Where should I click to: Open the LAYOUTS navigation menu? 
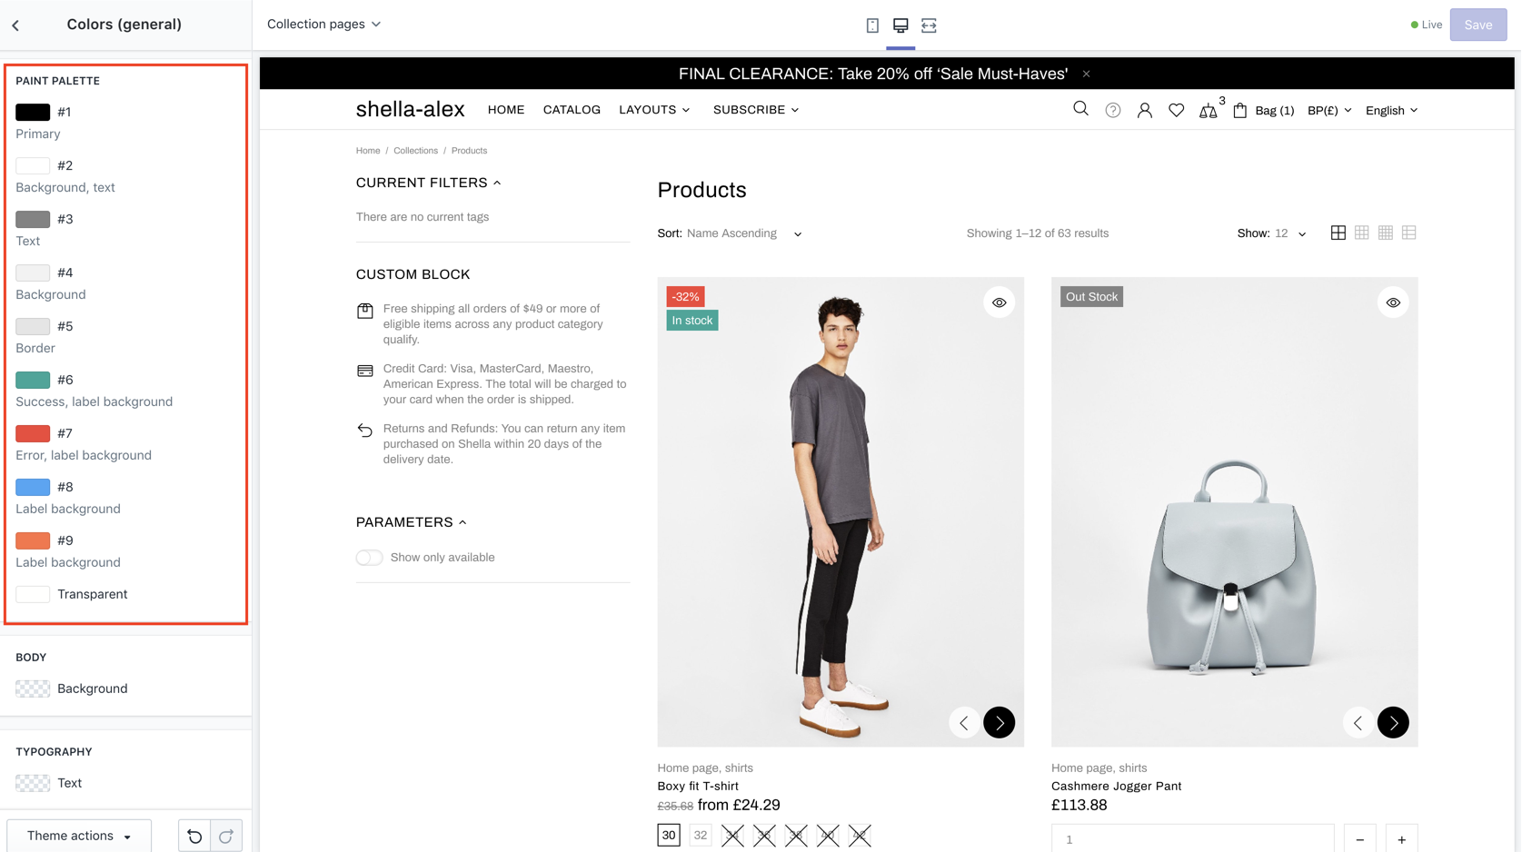click(x=654, y=110)
